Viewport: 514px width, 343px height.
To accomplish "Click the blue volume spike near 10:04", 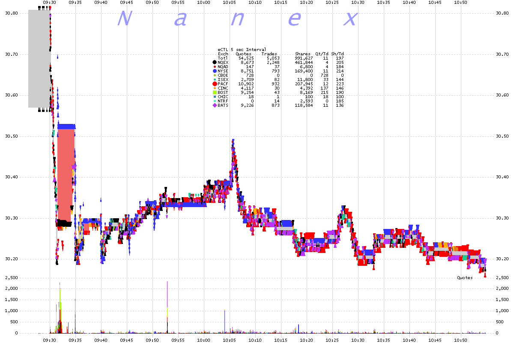I will [225, 322].
